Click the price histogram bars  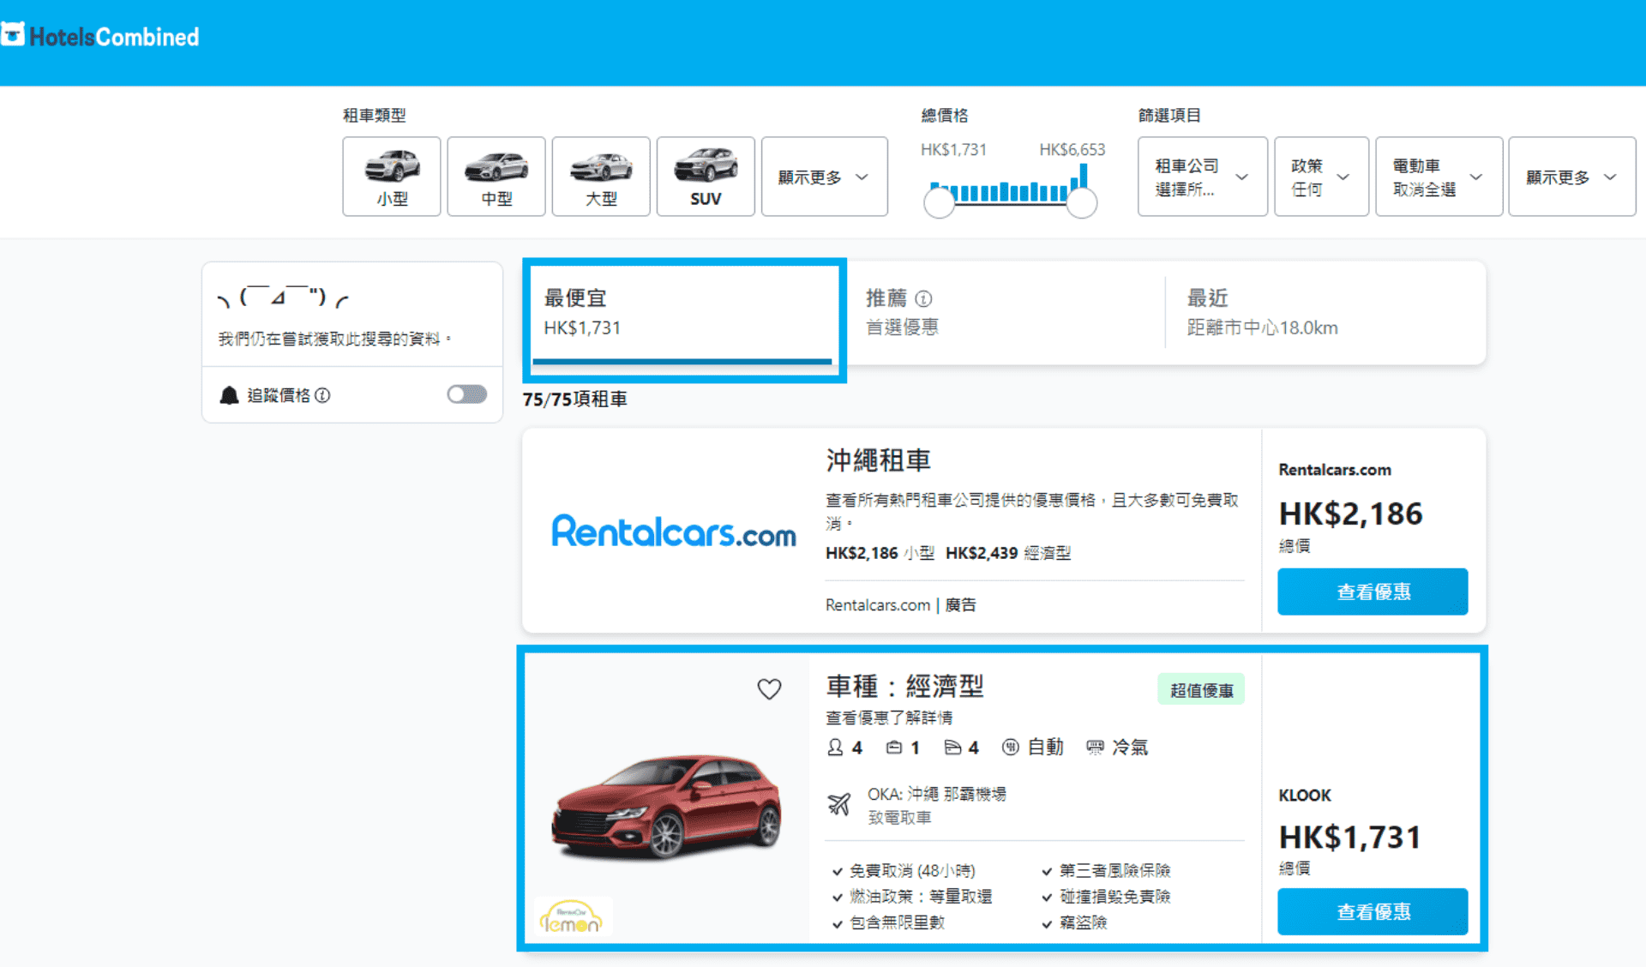[x=1009, y=184]
